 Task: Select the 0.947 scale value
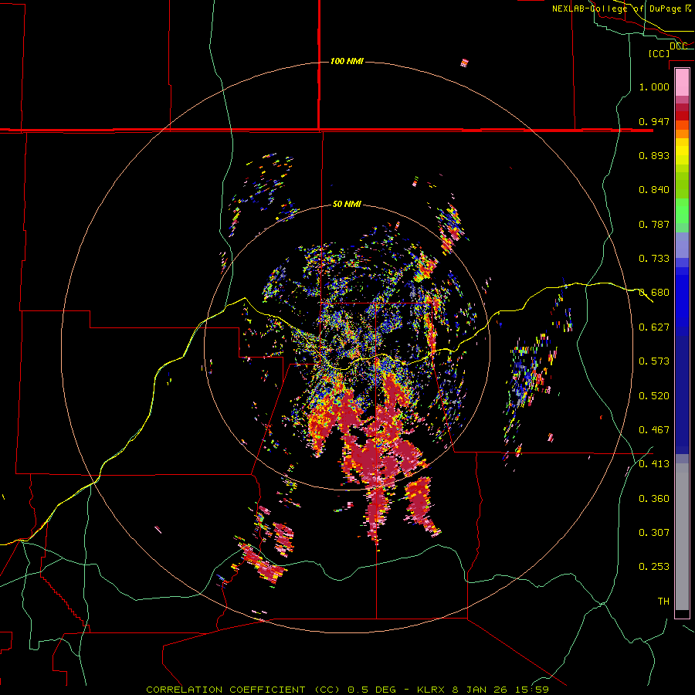point(654,121)
